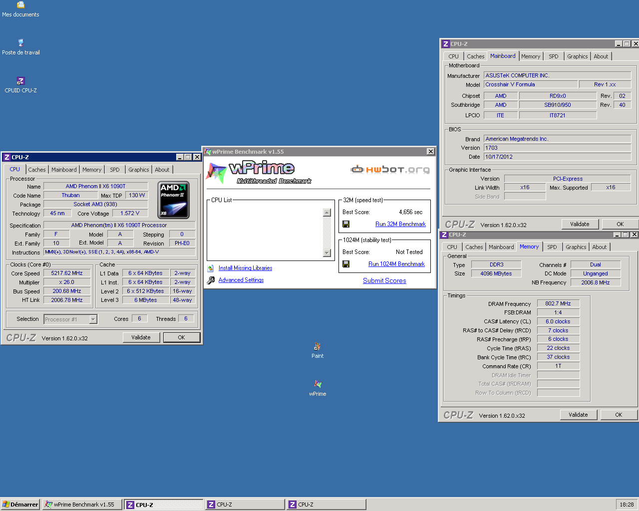This screenshot has height=511, width=639.
Task: Select Graphics tab in Mainboard CPU-Z window
Action: [577, 56]
